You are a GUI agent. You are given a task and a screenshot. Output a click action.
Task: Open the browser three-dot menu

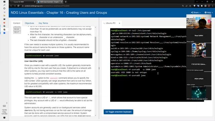point(213,6)
